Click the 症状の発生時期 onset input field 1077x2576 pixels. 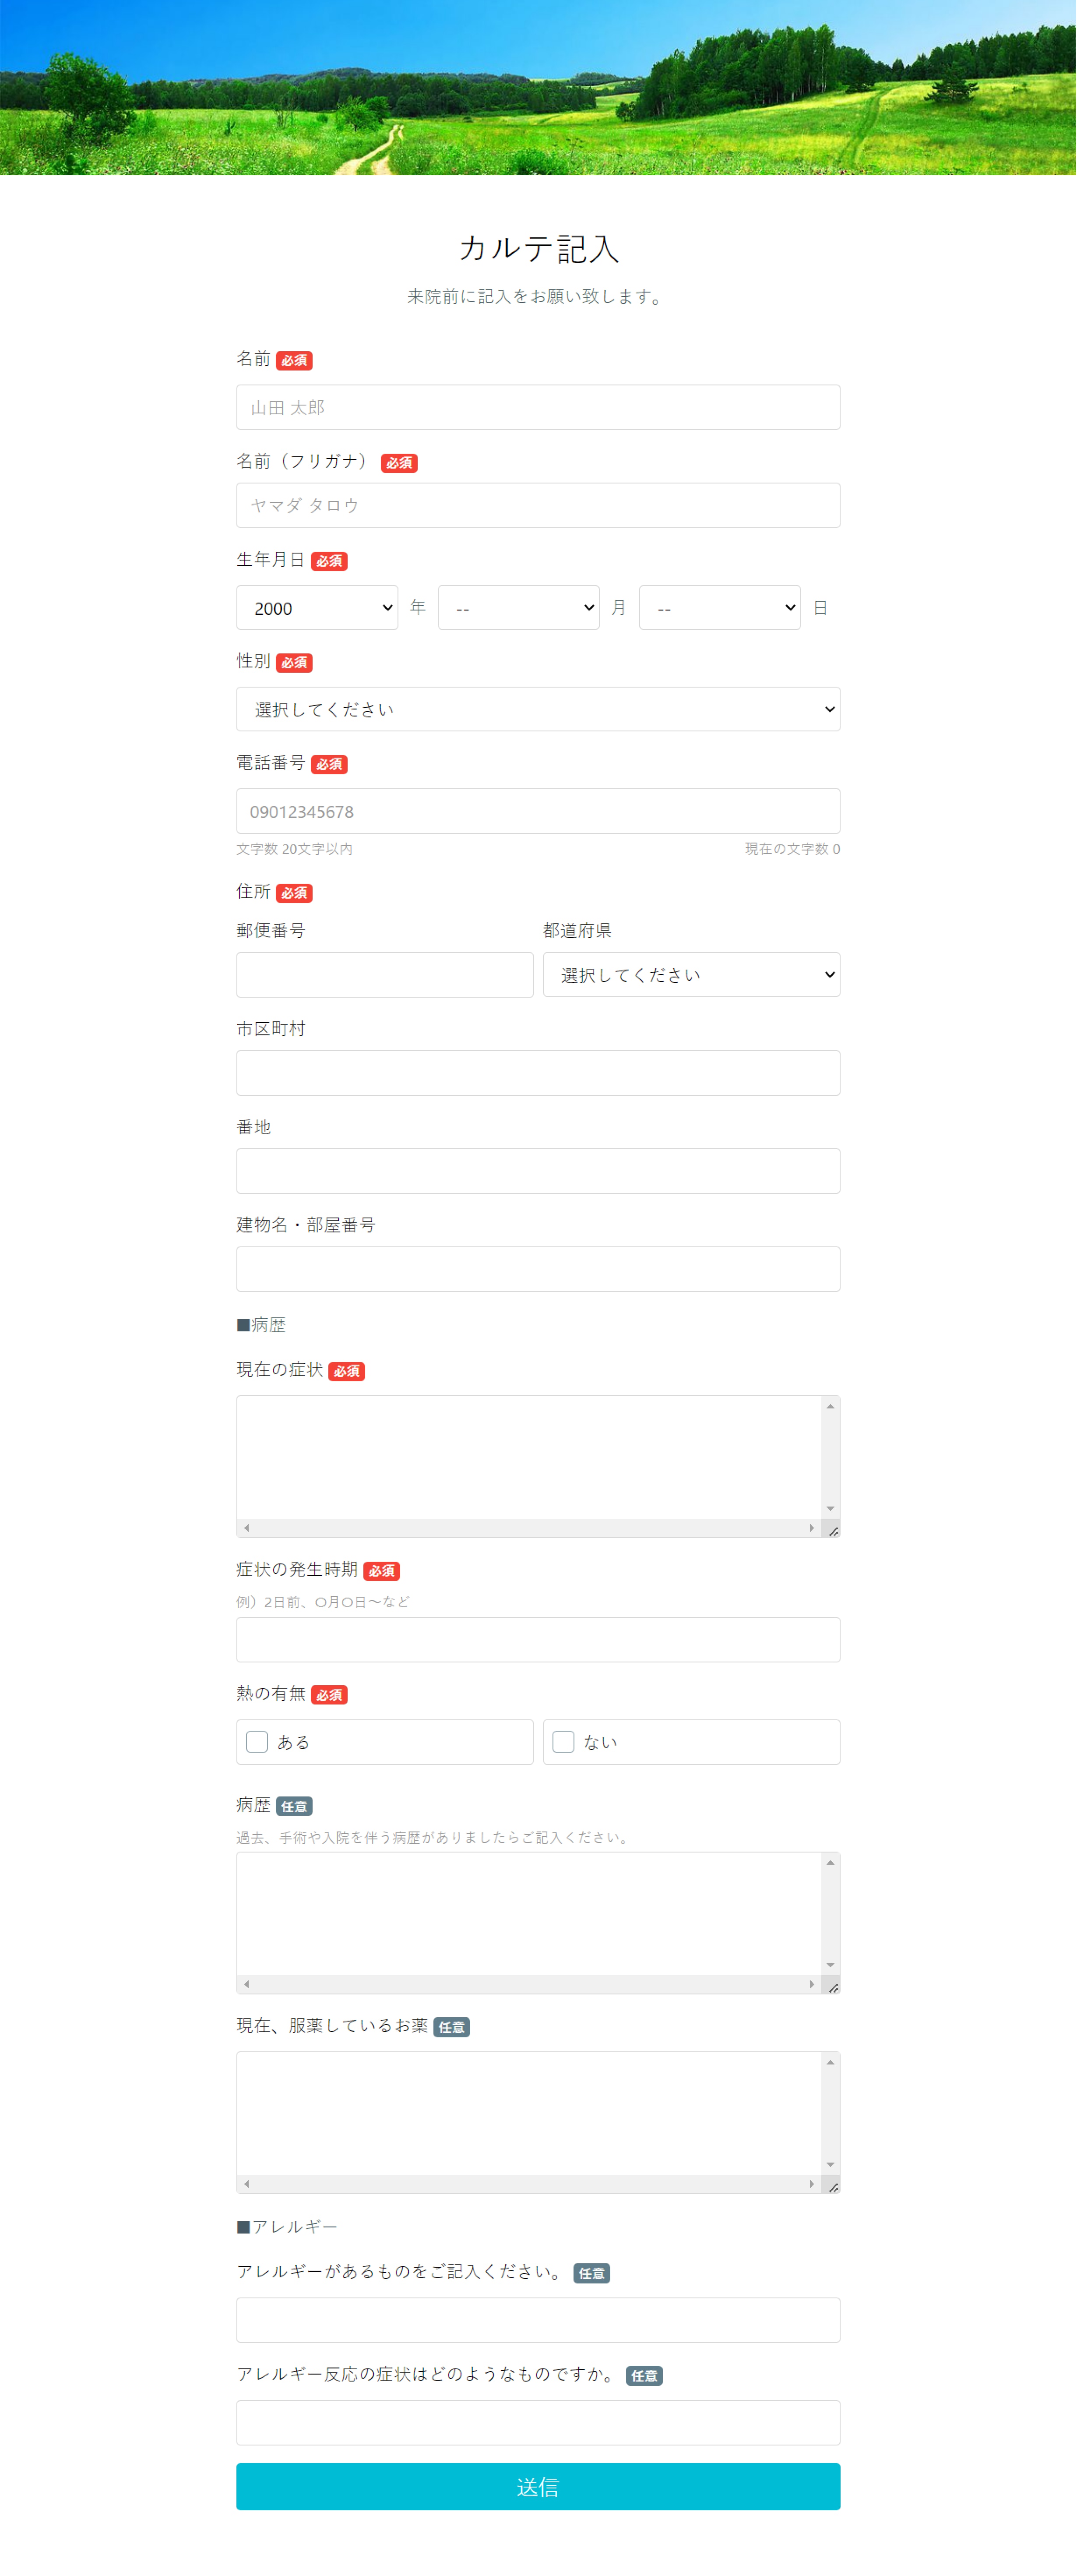pyautogui.click(x=538, y=1640)
